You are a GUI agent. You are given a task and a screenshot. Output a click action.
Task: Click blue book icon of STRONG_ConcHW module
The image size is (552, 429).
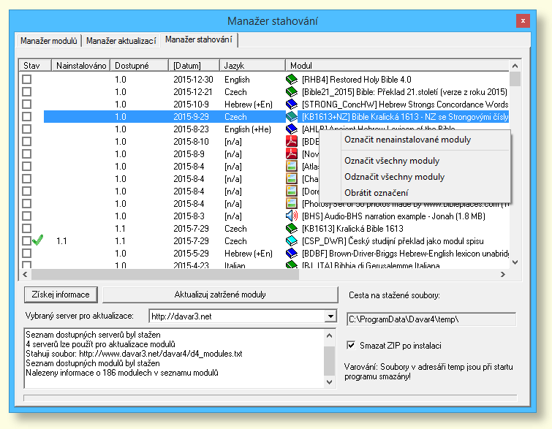pyautogui.click(x=291, y=104)
